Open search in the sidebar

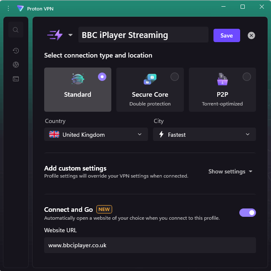pyautogui.click(x=16, y=30)
